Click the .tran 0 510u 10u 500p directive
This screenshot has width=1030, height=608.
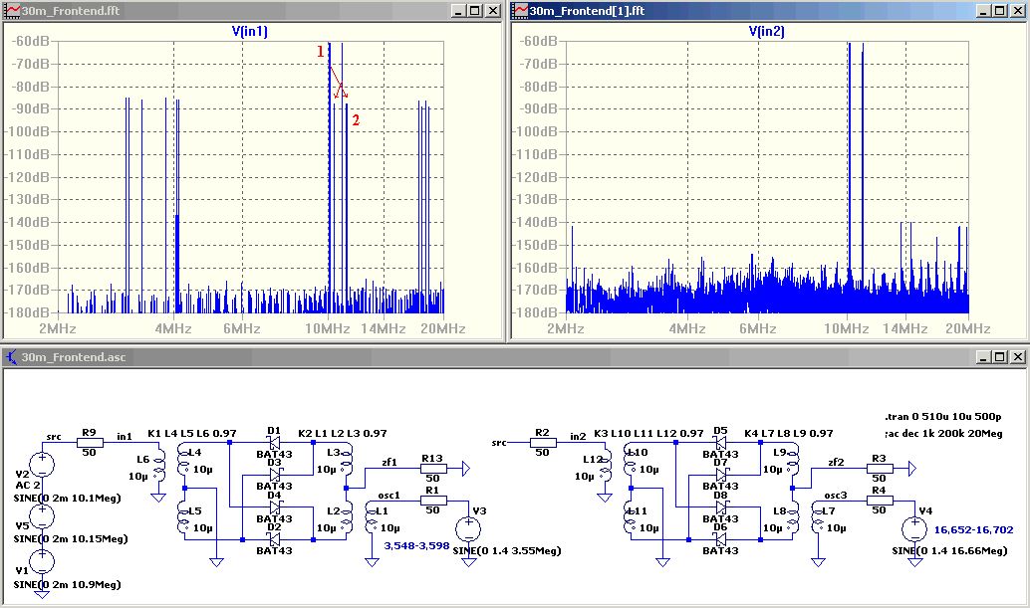[x=944, y=417]
